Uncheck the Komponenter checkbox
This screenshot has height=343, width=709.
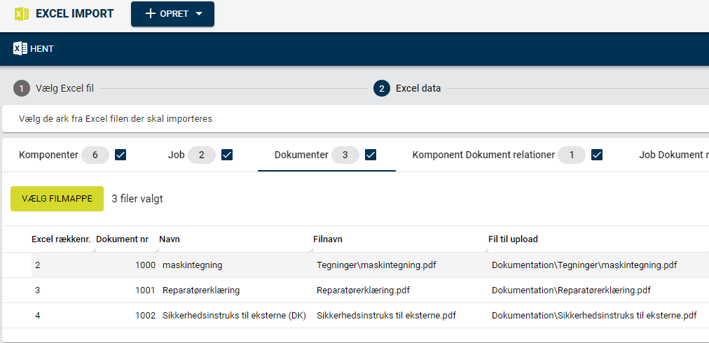(x=121, y=155)
